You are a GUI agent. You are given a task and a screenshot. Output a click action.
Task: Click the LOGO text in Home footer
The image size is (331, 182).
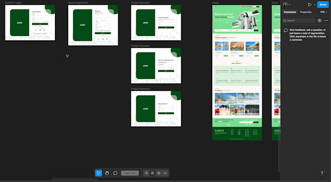coord(219,131)
